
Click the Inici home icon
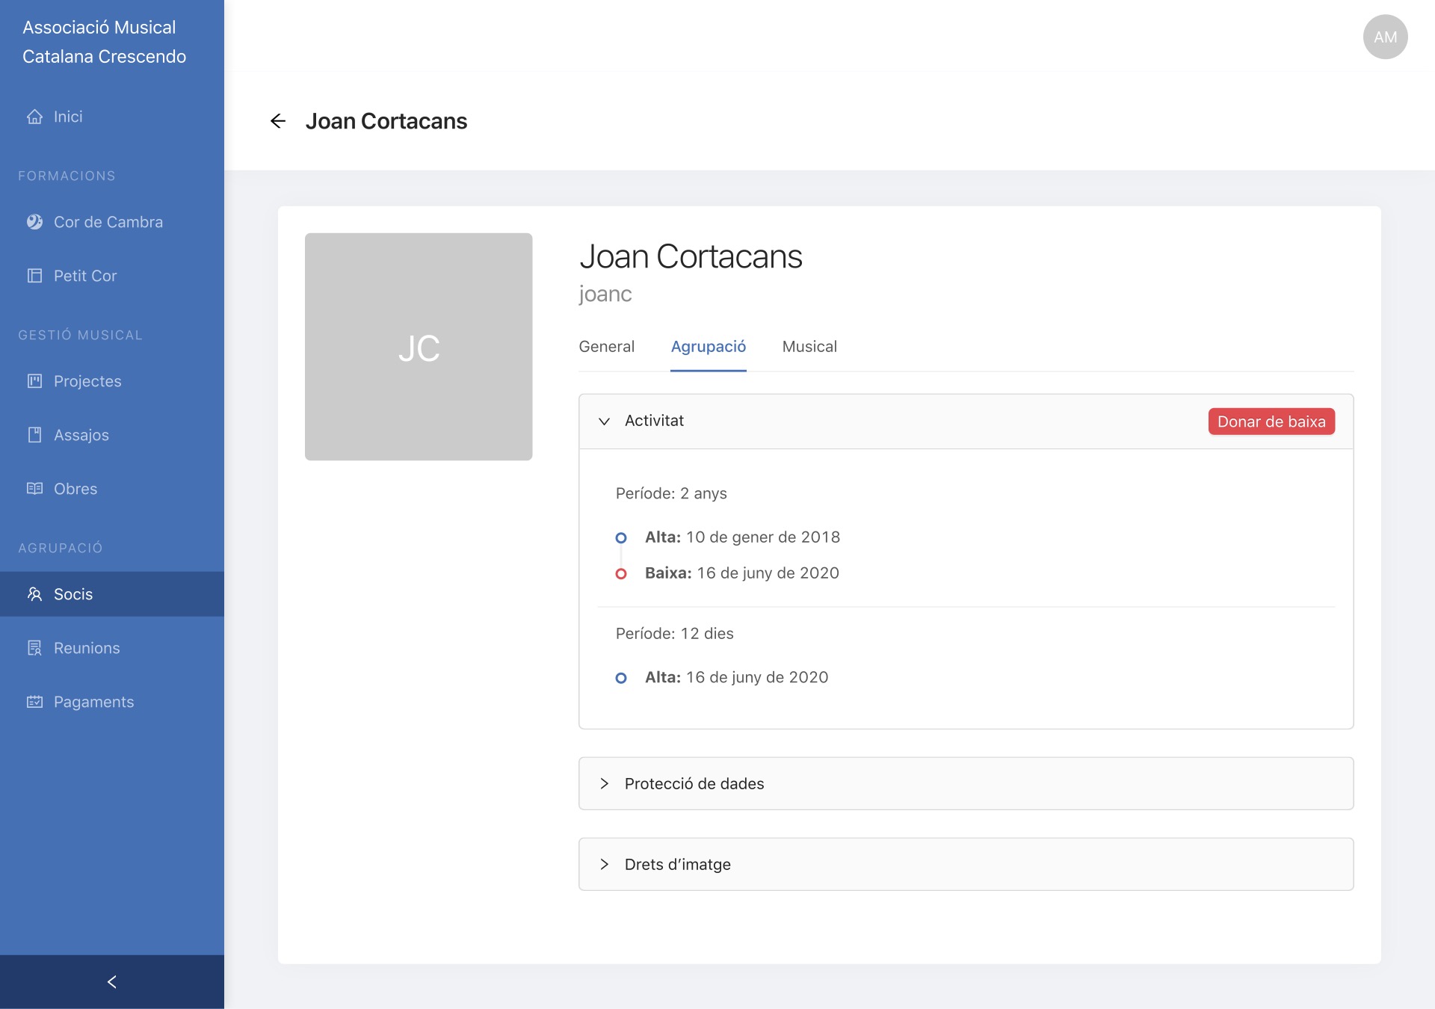pos(34,117)
